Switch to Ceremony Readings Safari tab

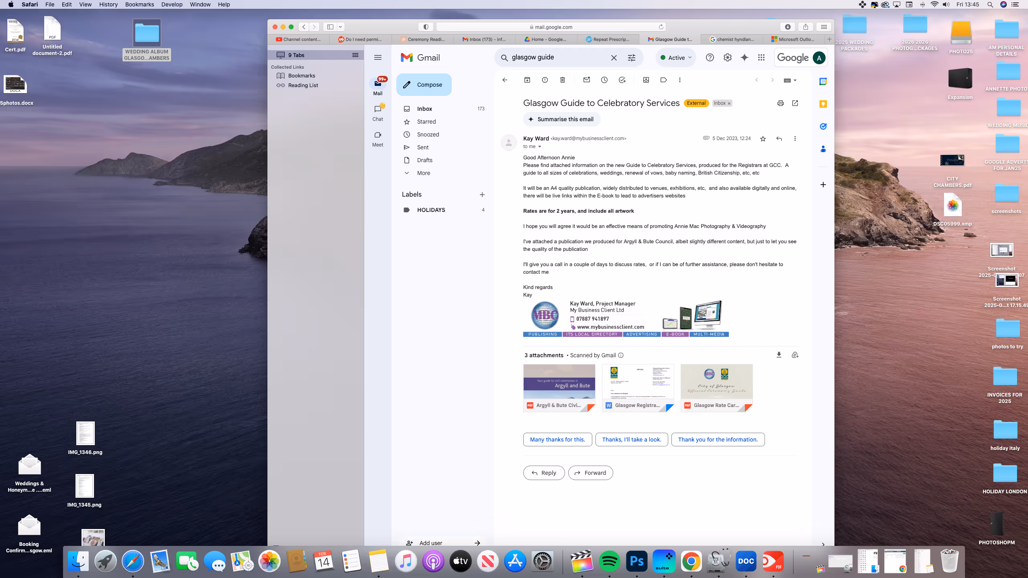[x=425, y=39]
